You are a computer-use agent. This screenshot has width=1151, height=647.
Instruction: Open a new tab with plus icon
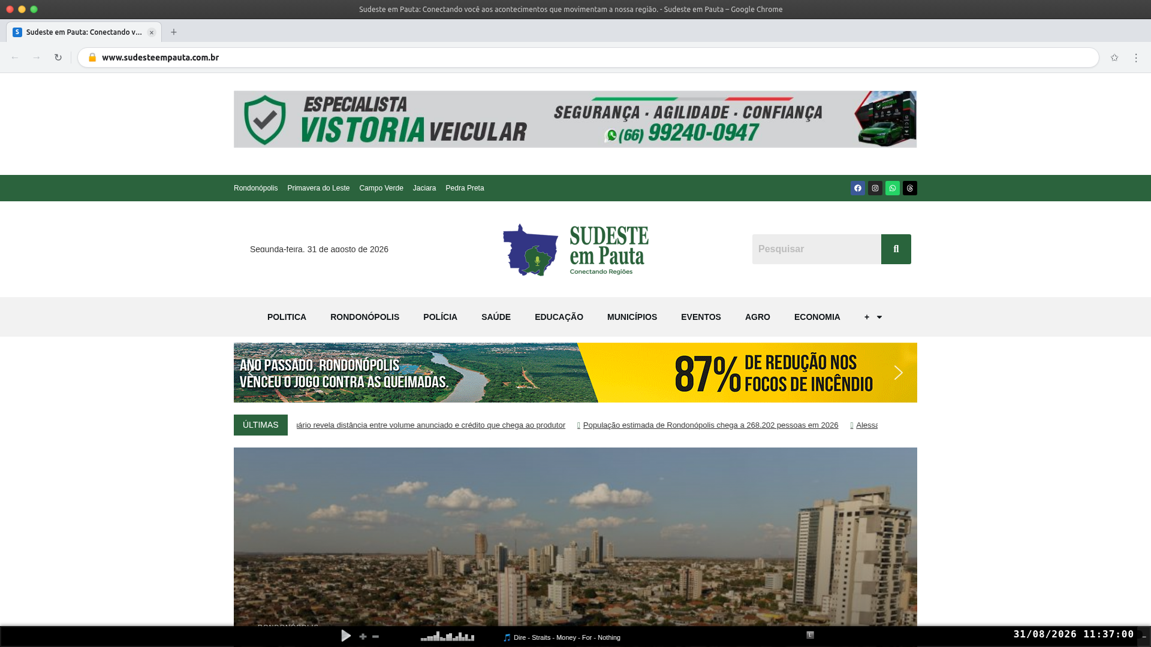174,32
